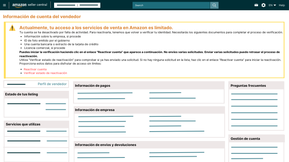Click the marketplace switcher box in header
The image size is (289, 162).
pyautogui.click(x=77, y=5)
